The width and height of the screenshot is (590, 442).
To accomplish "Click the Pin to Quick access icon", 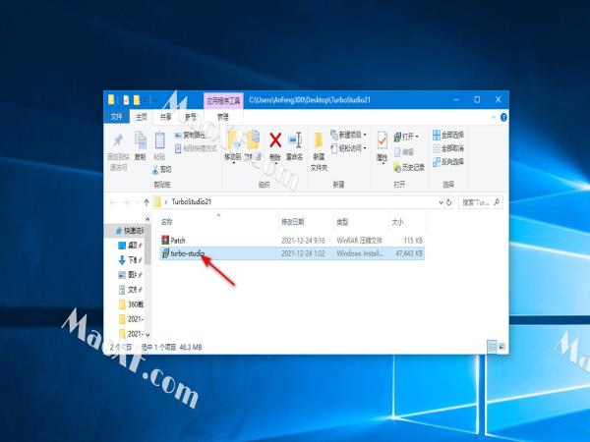I will [118, 140].
